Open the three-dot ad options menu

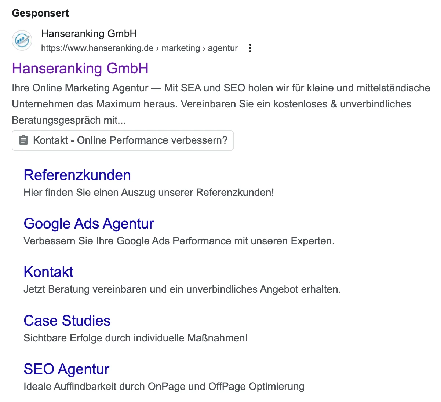(x=250, y=48)
